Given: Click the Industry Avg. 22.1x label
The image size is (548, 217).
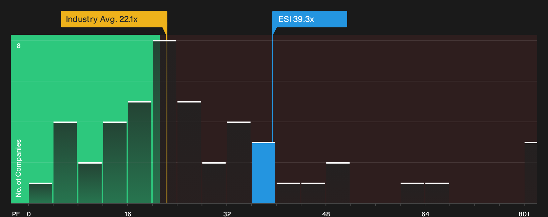Looking at the screenshot, I should pos(114,19).
